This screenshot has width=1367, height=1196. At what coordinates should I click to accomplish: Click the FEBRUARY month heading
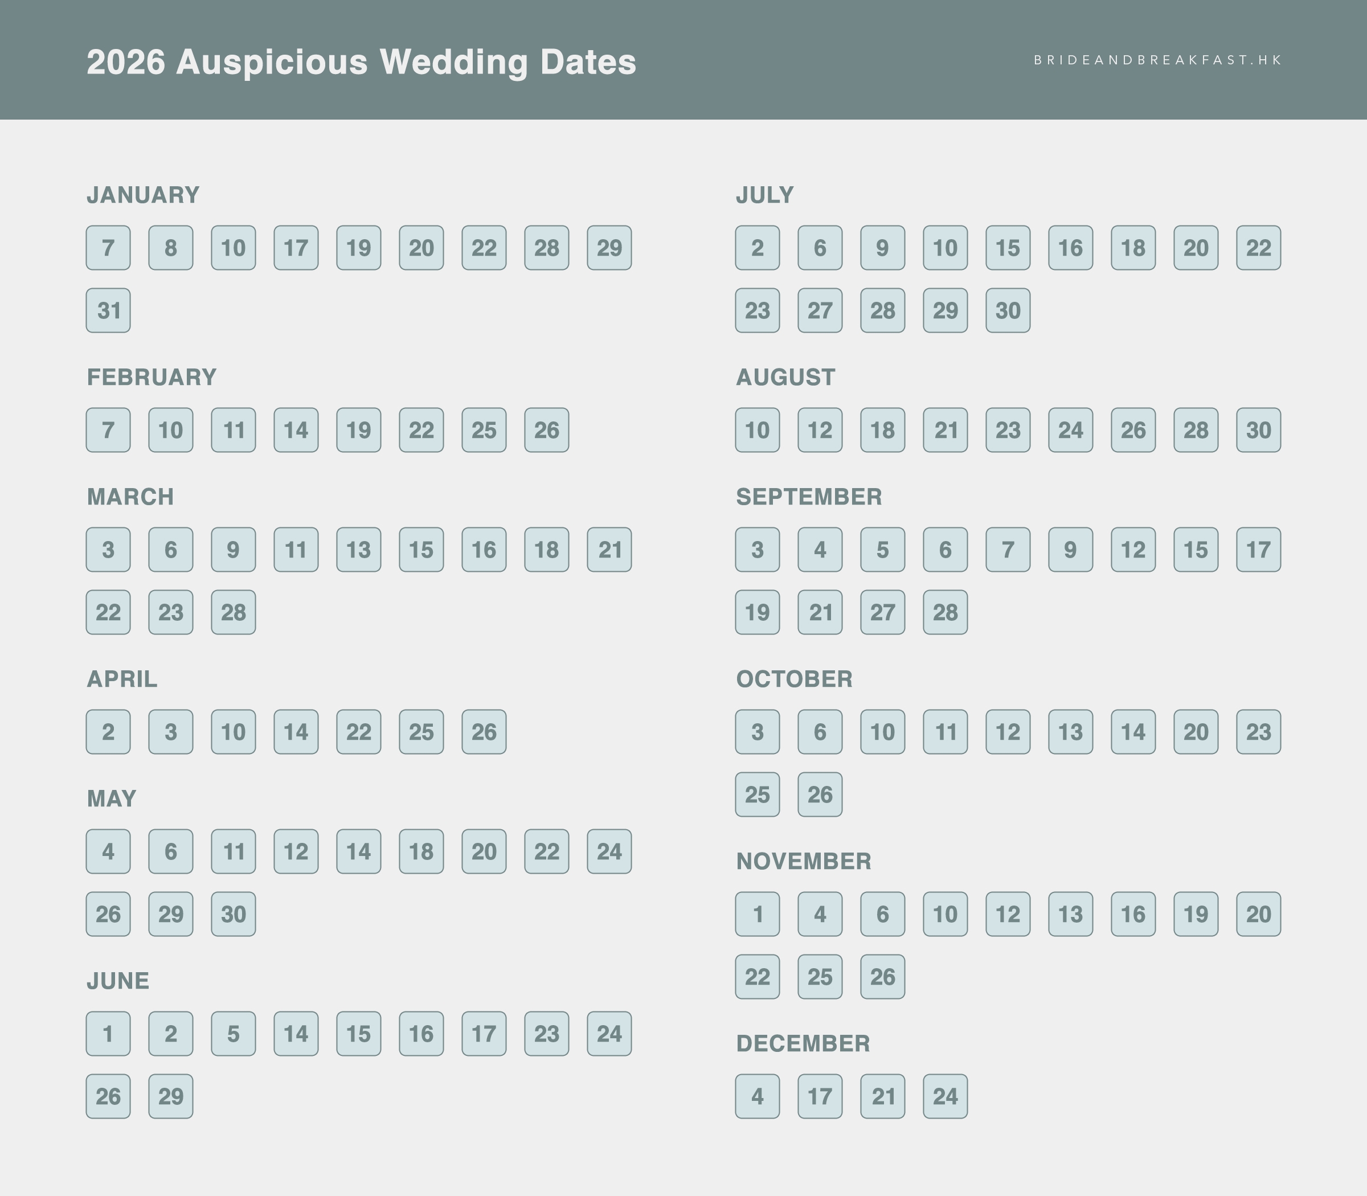[x=152, y=377]
